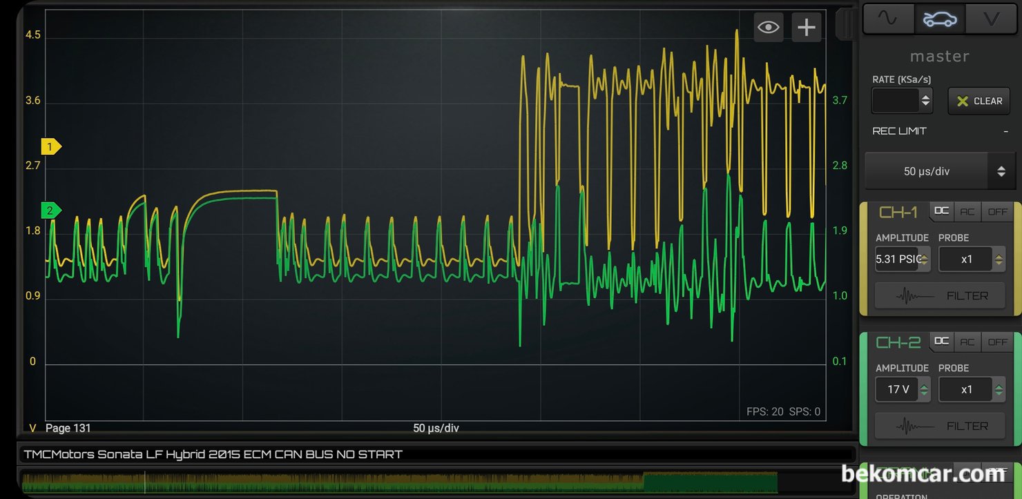The image size is (1022, 499).
Task: Open CH-2 probe x1 selector
Action: pos(972,390)
